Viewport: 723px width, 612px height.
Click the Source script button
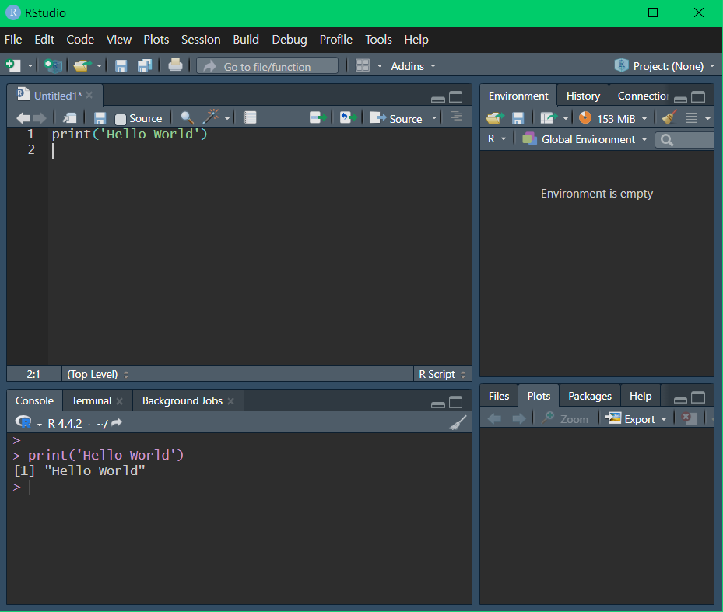click(x=395, y=118)
